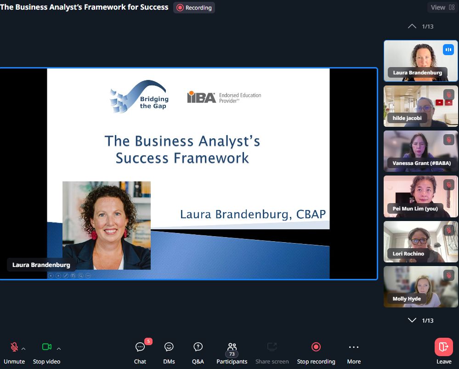Open the Participants list
Viewport: 459px width, 369px height.
(x=232, y=352)
